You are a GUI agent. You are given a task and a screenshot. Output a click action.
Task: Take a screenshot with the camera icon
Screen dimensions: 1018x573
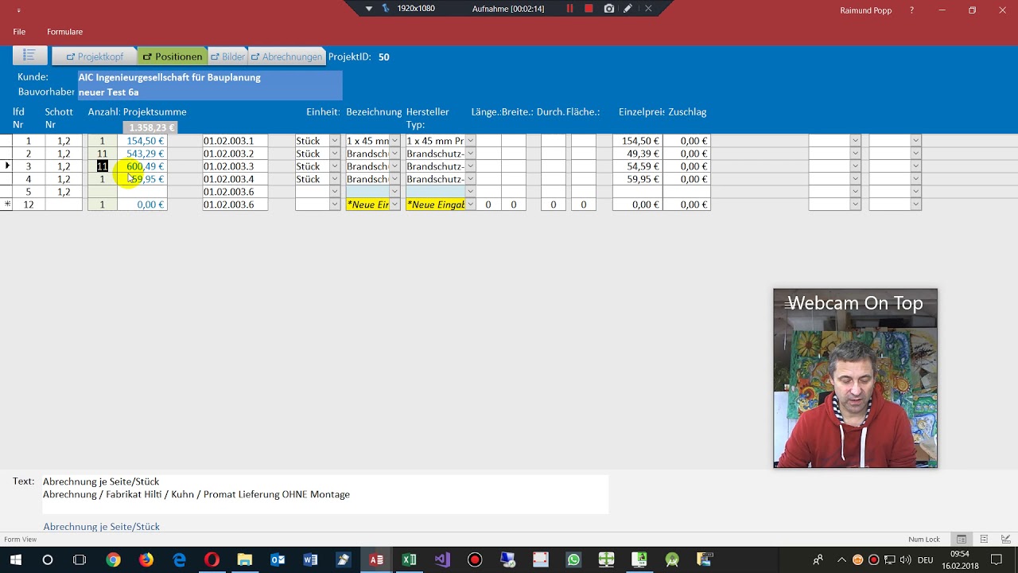click(x=609, y=8)
